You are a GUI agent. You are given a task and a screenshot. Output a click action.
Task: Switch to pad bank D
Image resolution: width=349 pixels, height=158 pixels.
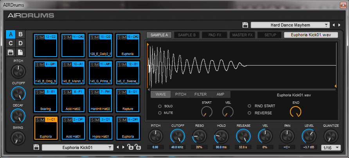tap(20, 43)
